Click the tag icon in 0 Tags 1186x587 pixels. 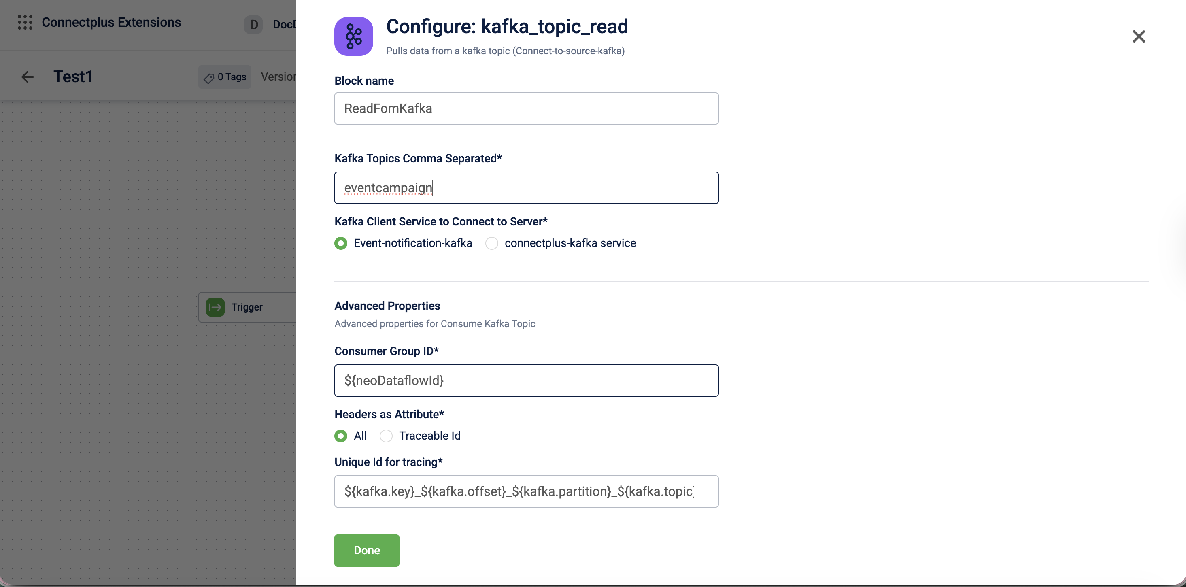point(209,78)
